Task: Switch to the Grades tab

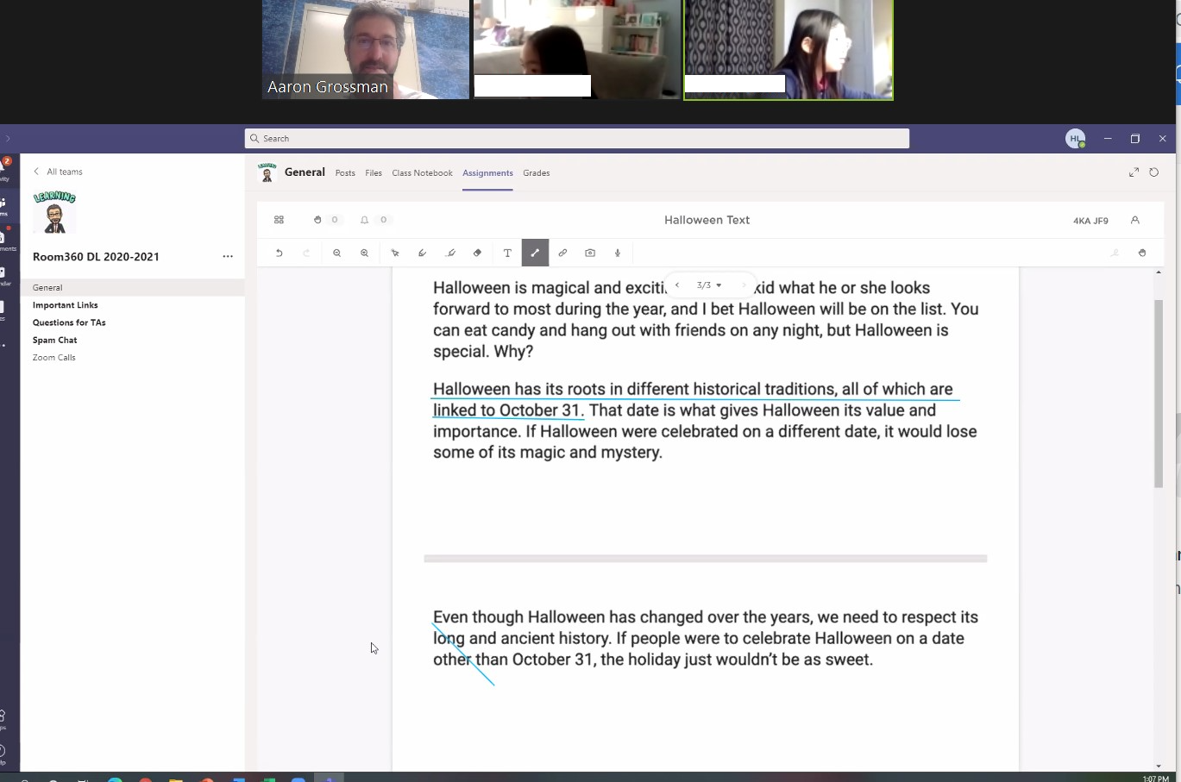Action: click(x=536, y=173)
